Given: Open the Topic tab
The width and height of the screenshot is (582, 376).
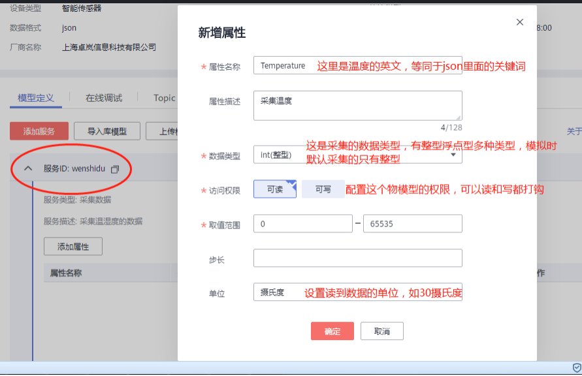Looking at the screenshot, I should click(x=163, y=98).
